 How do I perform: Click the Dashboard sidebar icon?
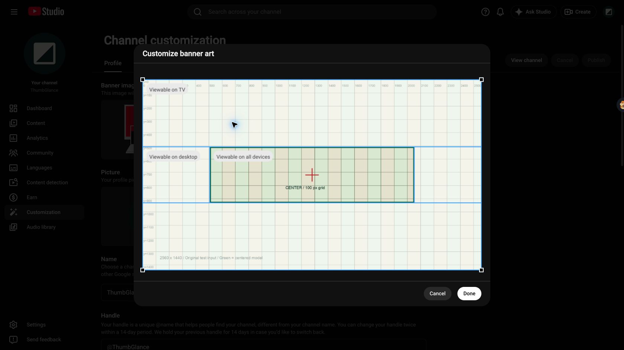pos(13,108)
